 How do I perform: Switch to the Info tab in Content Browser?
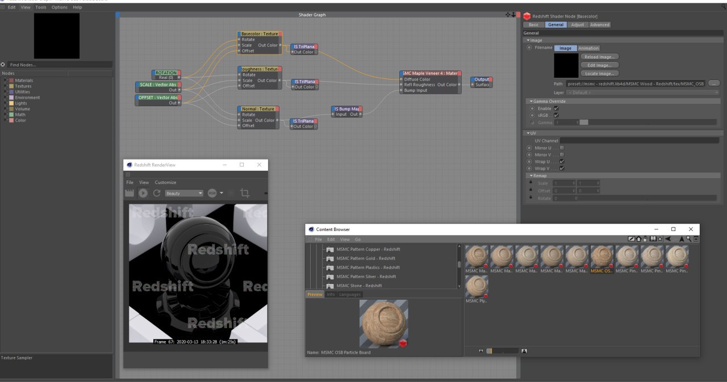pyautogui.click(x=331, y=295)
